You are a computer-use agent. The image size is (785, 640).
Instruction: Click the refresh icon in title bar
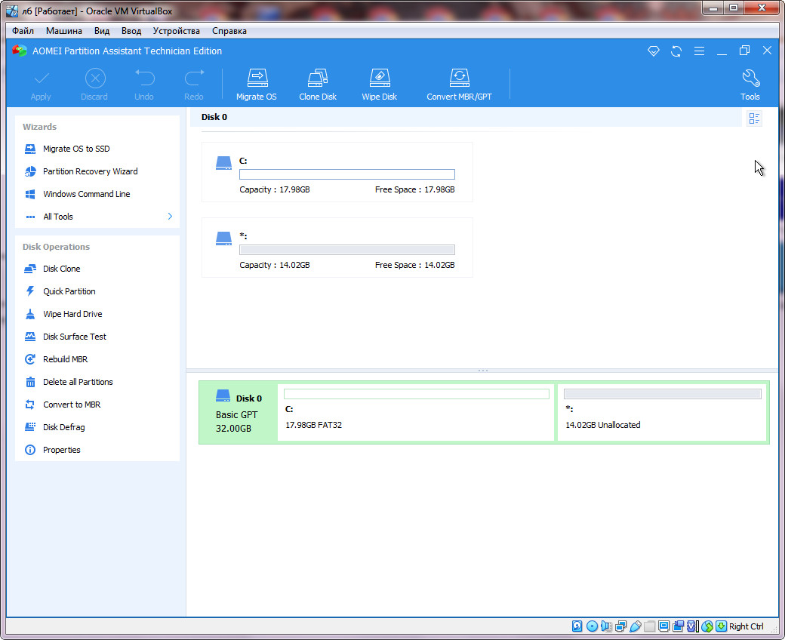coord(676,51)
